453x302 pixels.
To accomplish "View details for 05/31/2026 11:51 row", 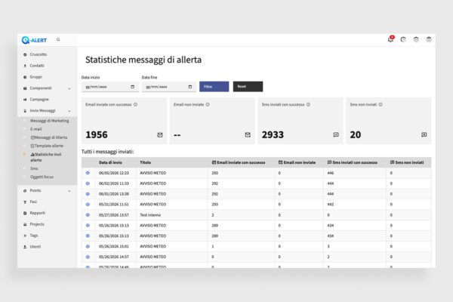I will click(x=88, y=205).
